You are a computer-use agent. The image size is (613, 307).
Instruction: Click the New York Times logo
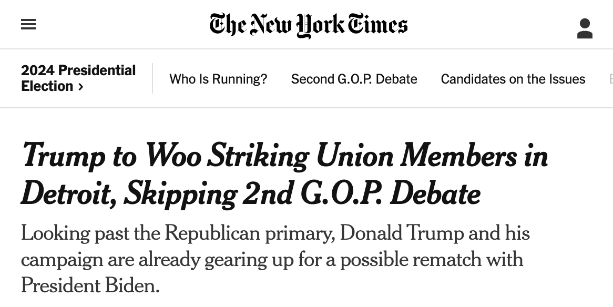point(309,25)
